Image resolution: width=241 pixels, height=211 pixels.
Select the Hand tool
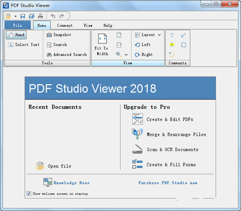tap(16, 35)
